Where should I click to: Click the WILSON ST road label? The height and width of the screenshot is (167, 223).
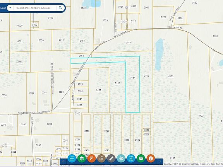click(32, 122)
